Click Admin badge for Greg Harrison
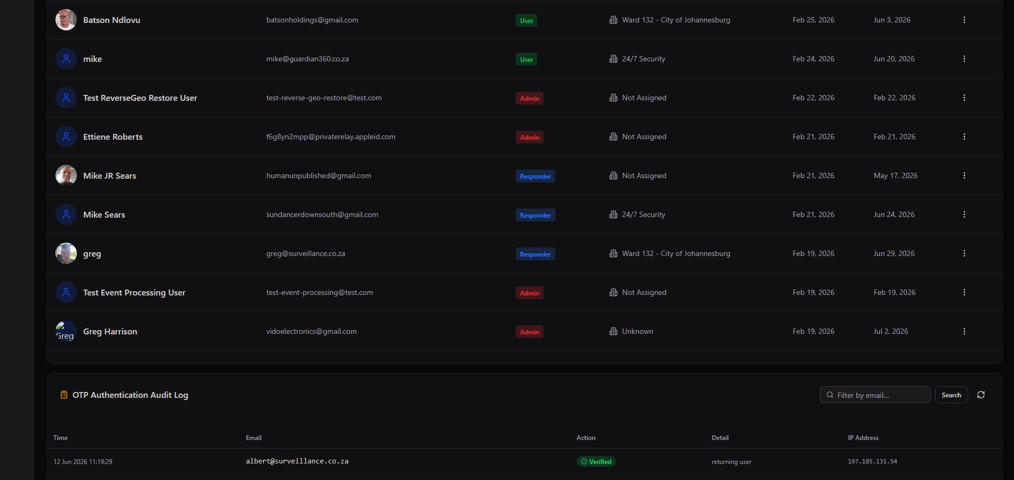Image resolution: width=1014 pixels, height=480 pixels. pos(529,332)
